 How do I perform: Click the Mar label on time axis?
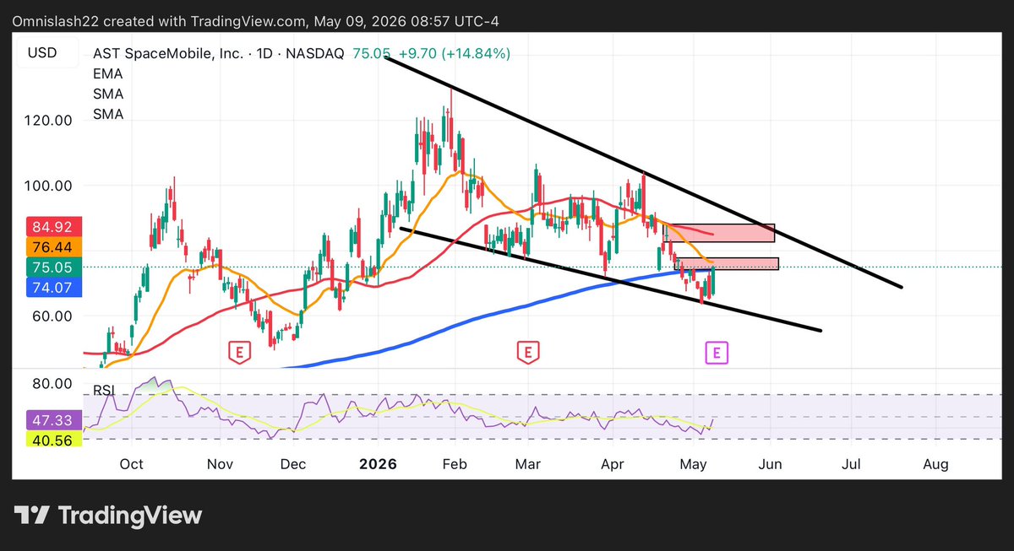tap(528, 464)
